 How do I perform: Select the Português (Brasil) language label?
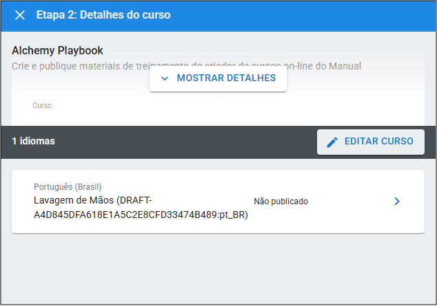click(x=68, y=187)
